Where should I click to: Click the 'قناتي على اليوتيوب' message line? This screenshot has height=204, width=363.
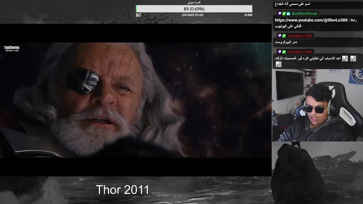coord(288,26)
